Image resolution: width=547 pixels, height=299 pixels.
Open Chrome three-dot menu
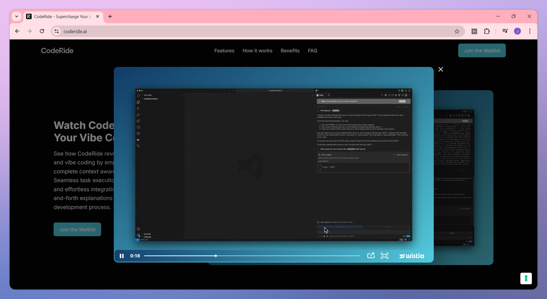[530, 31]
